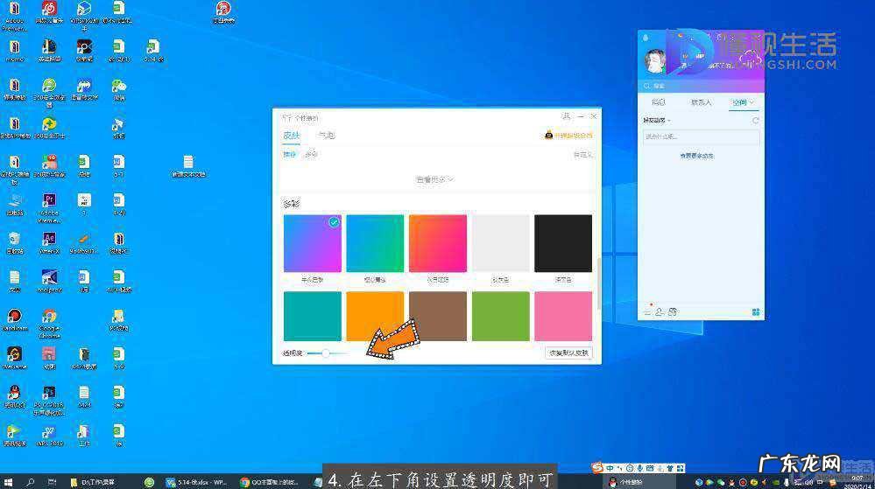
Task: Switch to the QQ 个性装扮 taskbar item
Action: 639,482
